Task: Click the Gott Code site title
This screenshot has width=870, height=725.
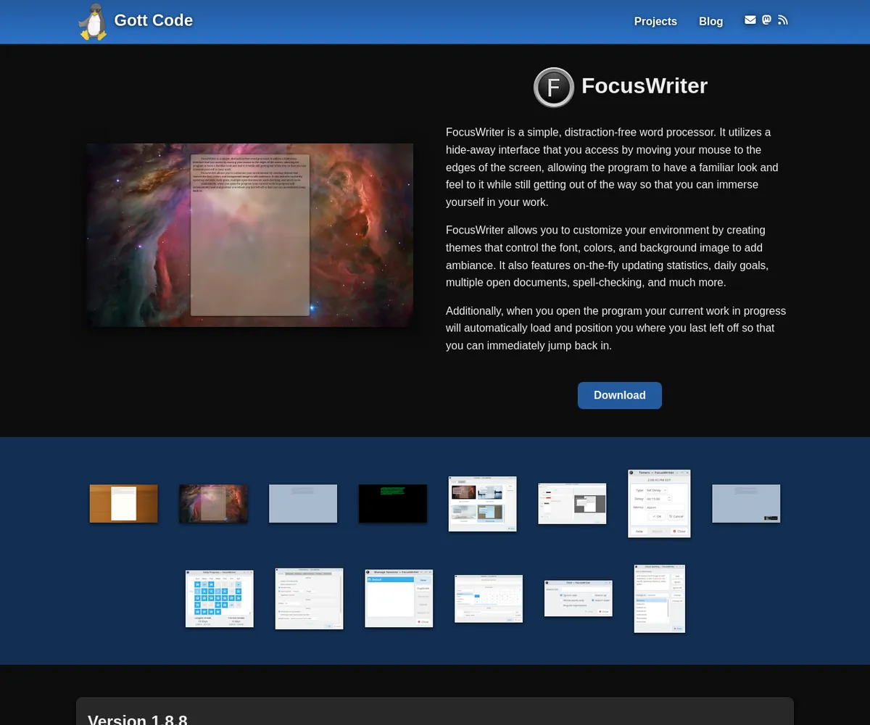Action: [x=153, y=20]
